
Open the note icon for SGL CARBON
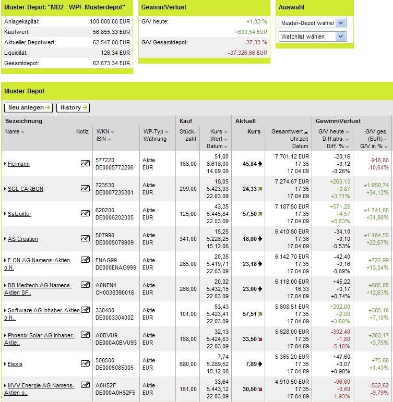pyautogui.click(x=85, y=188)
